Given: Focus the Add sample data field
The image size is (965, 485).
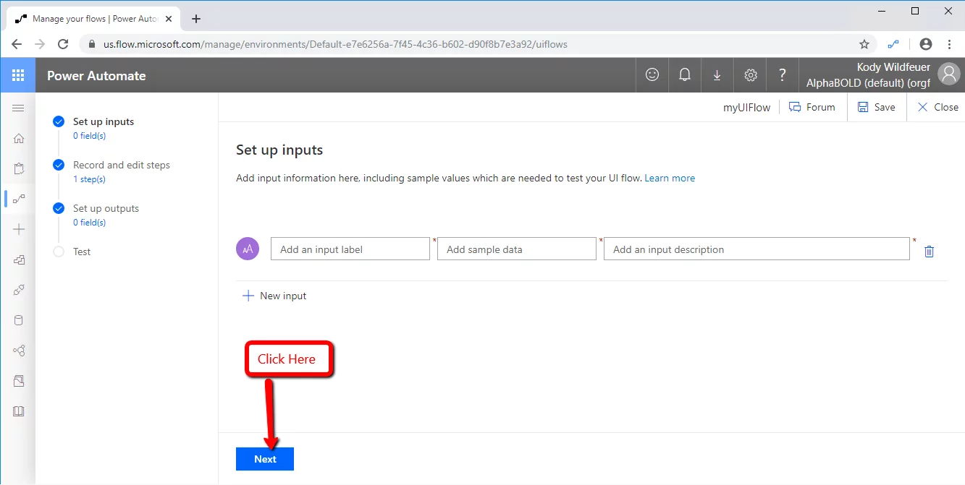Looking at the screenshot, I should (x=517, y=249).
